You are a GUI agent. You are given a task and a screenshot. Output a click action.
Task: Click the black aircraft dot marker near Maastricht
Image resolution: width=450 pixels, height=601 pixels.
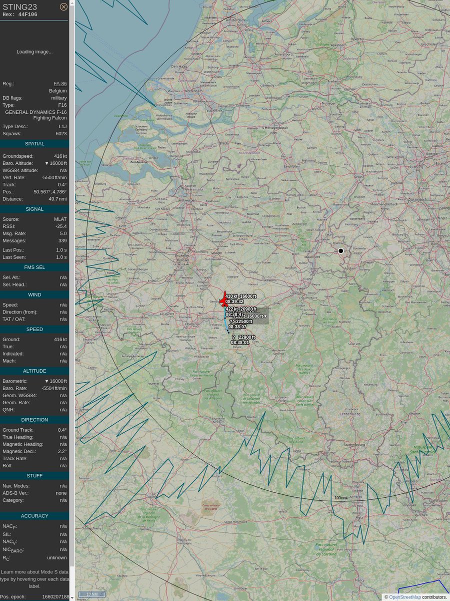tap(340, 250)
